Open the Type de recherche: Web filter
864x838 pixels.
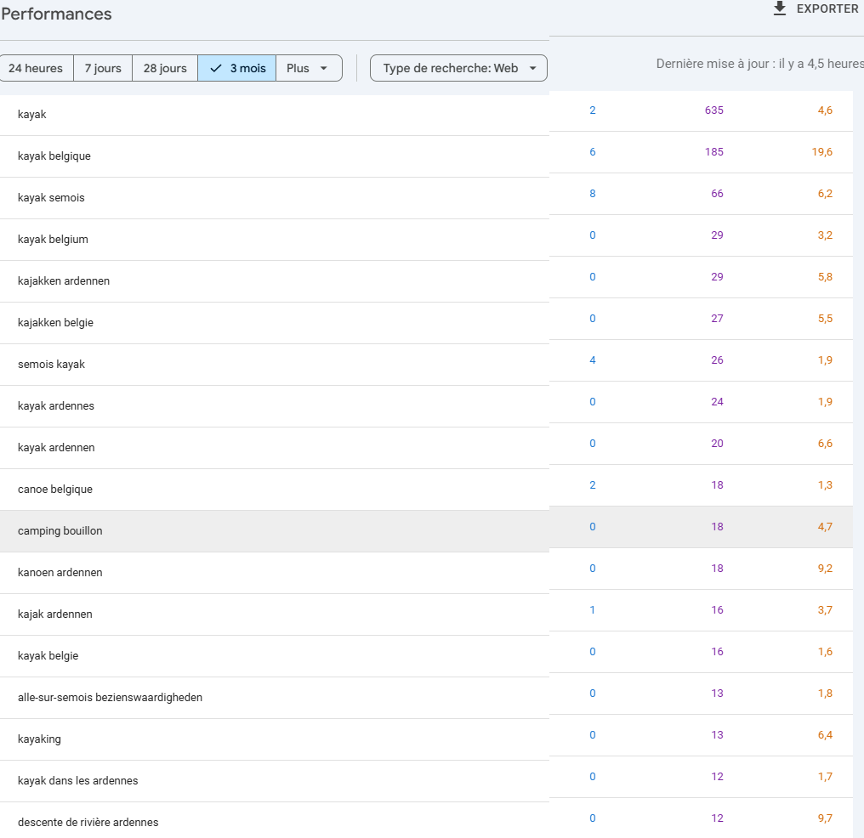tap(458, 68)
